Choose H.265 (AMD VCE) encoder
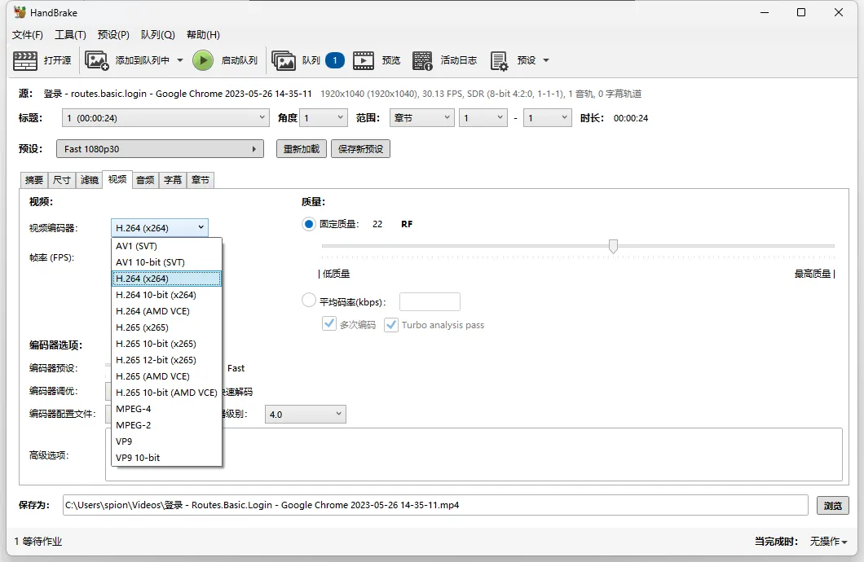 [166, 376]
